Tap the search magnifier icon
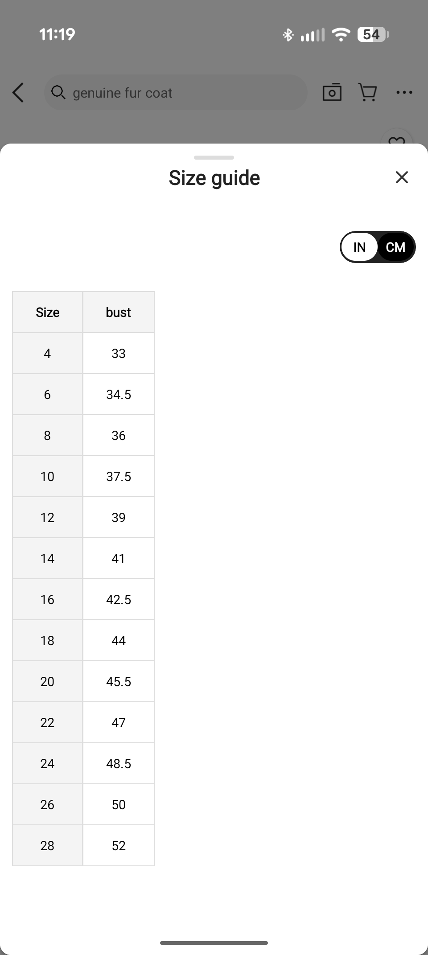Viewport: 428px width, 955px height. point(58,92)
